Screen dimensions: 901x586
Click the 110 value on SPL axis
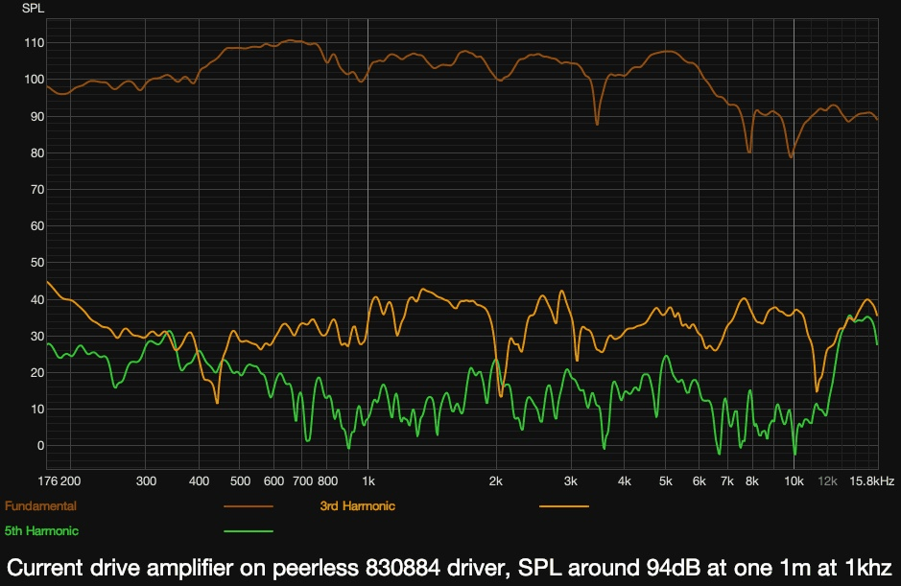pyautogui.click(x=34, y=43)
